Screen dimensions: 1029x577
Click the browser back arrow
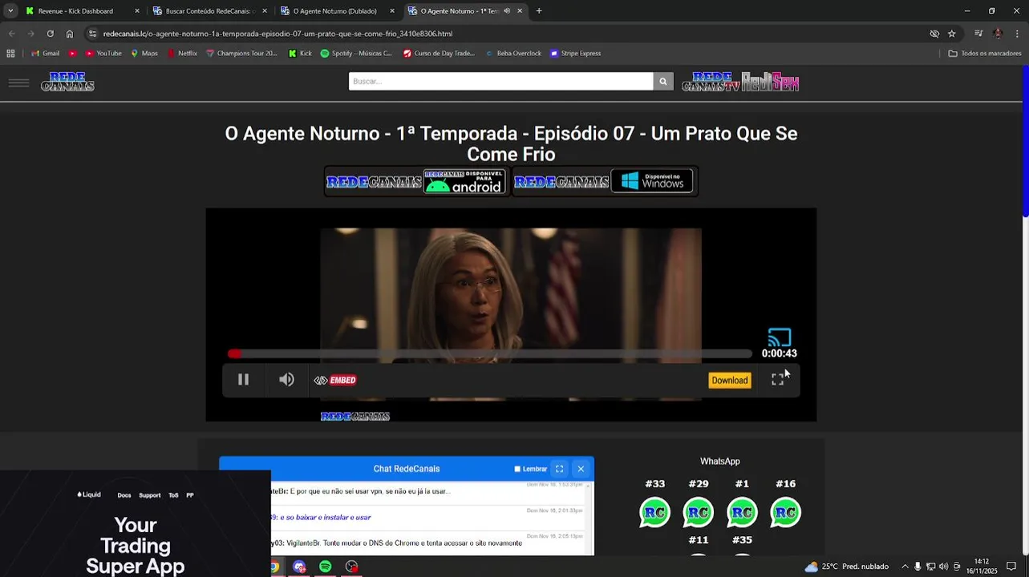[x=11, y=34]
